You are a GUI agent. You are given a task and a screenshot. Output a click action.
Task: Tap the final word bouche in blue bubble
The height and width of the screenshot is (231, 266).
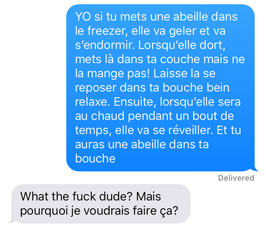tap(95, 159)
